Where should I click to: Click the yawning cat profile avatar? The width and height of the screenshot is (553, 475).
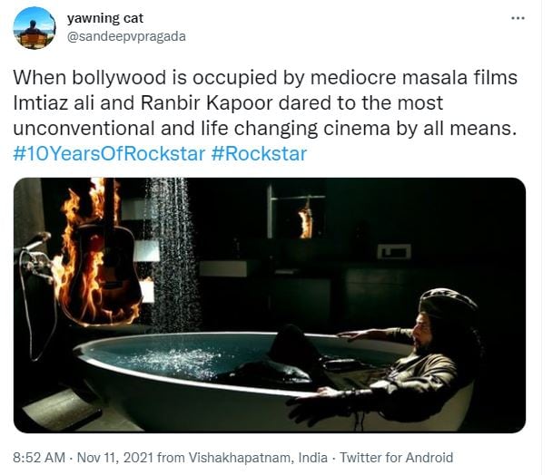pos(35,28)
